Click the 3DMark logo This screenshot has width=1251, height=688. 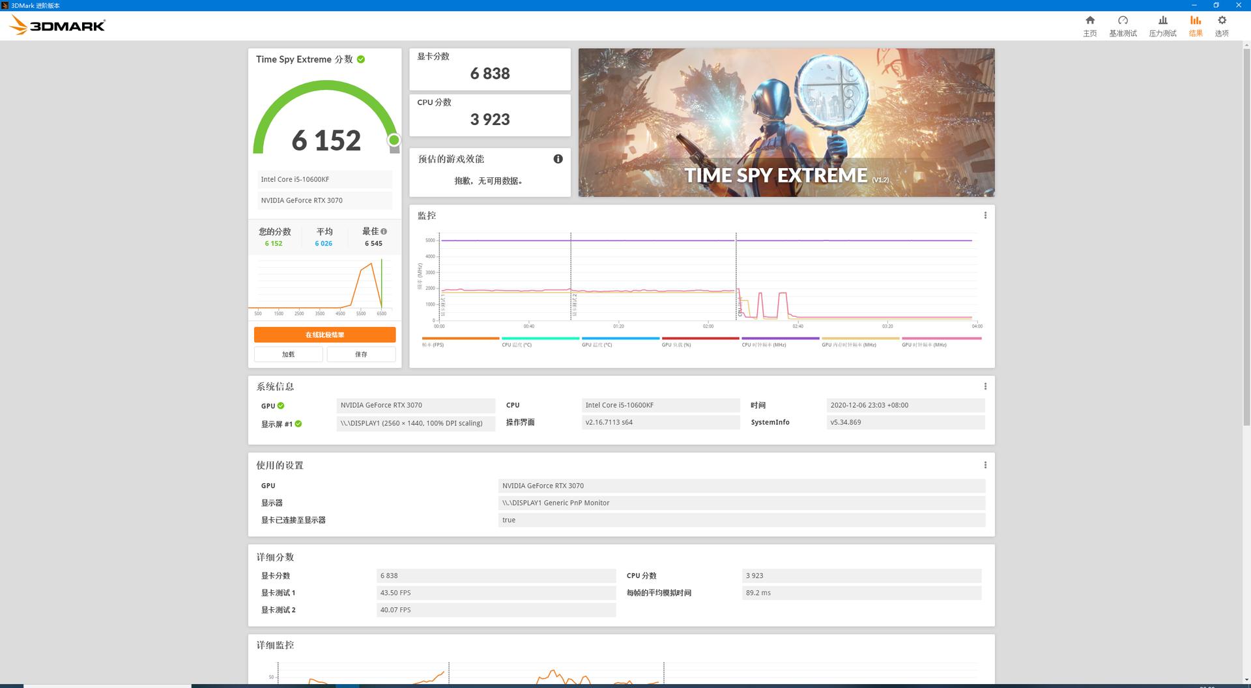point(57,25)
